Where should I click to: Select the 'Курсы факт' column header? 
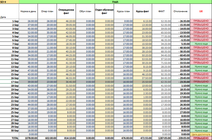point(142,11)
